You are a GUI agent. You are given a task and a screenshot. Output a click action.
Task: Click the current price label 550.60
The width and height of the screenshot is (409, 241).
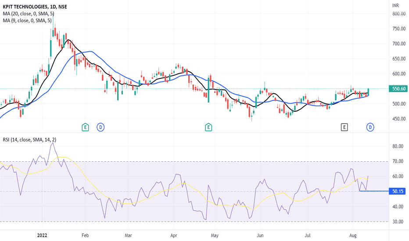[x=398, y=89]
